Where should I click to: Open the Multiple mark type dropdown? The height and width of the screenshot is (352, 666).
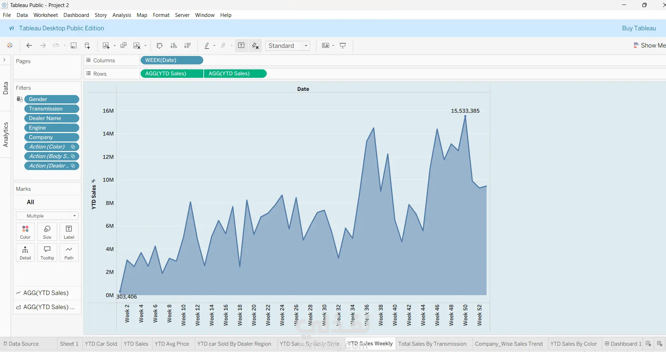point(47,216)
